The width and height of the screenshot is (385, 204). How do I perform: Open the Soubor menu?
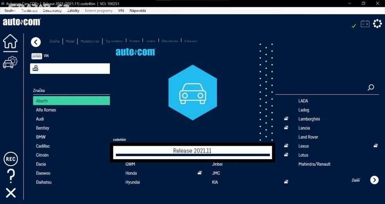point(10,10)
